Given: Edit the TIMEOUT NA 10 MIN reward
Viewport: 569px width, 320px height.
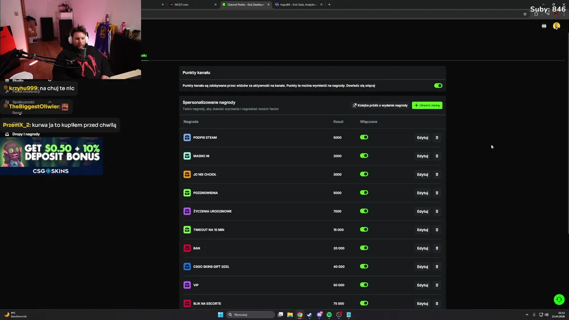Looking at the screenshot, I should click(422, 230).
